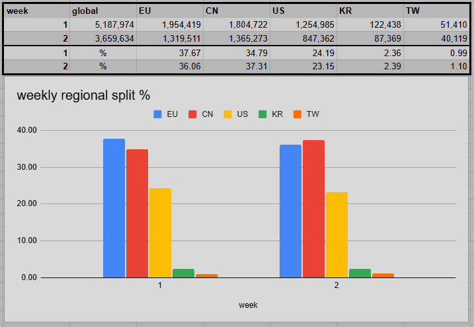Select the KR week 2 value 87,369

point(370,38)
